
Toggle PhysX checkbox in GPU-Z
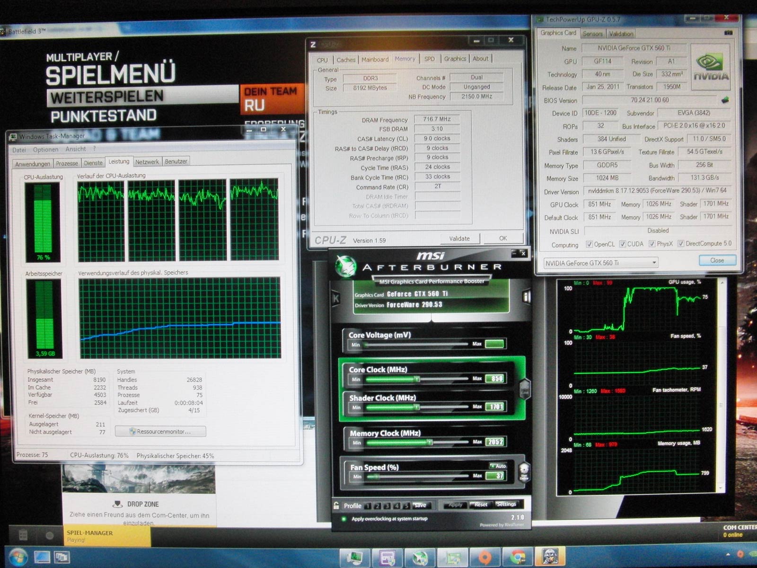(652, 244)
